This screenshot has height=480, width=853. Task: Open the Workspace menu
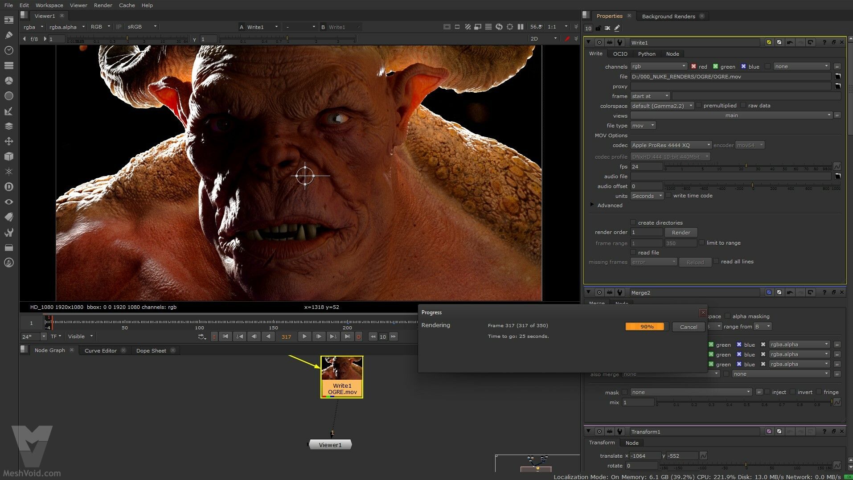[49, 5]
